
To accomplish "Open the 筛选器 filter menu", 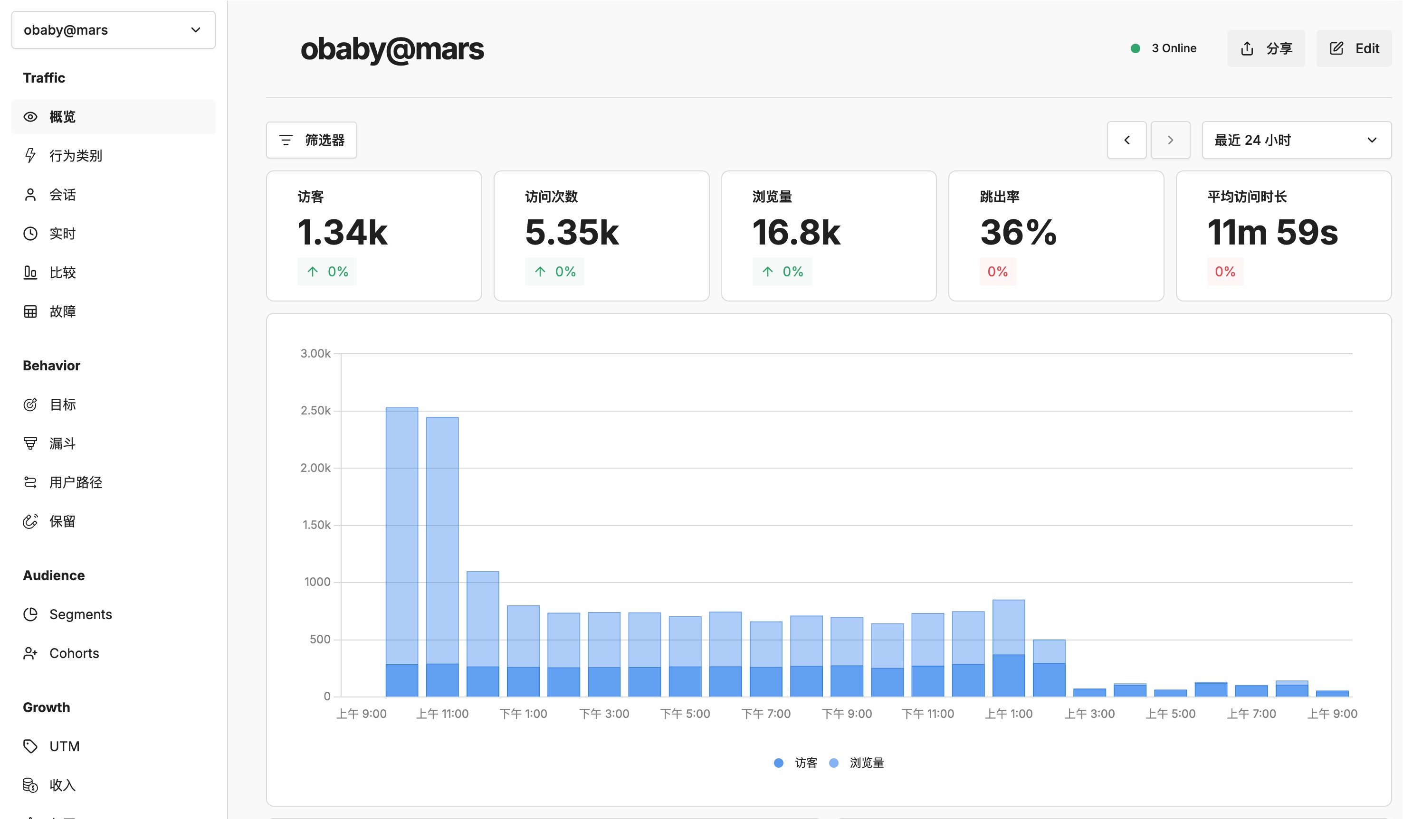I will 311,140.
